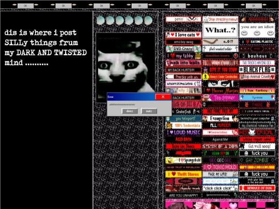
Task: Click the 'I ♥ TOXIC MOLD' blinkie
Action: pyautogui.click(x=220, y=167)
